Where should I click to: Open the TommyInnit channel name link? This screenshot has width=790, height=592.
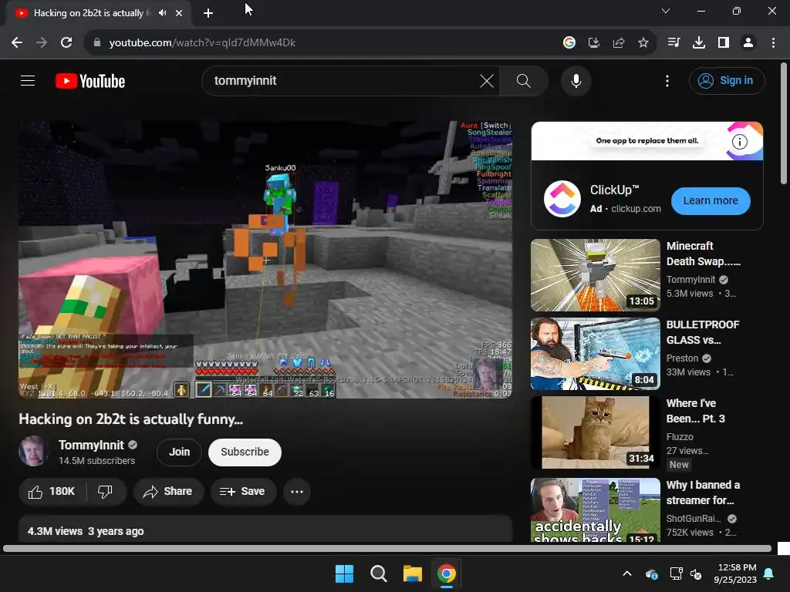point(91,445)
